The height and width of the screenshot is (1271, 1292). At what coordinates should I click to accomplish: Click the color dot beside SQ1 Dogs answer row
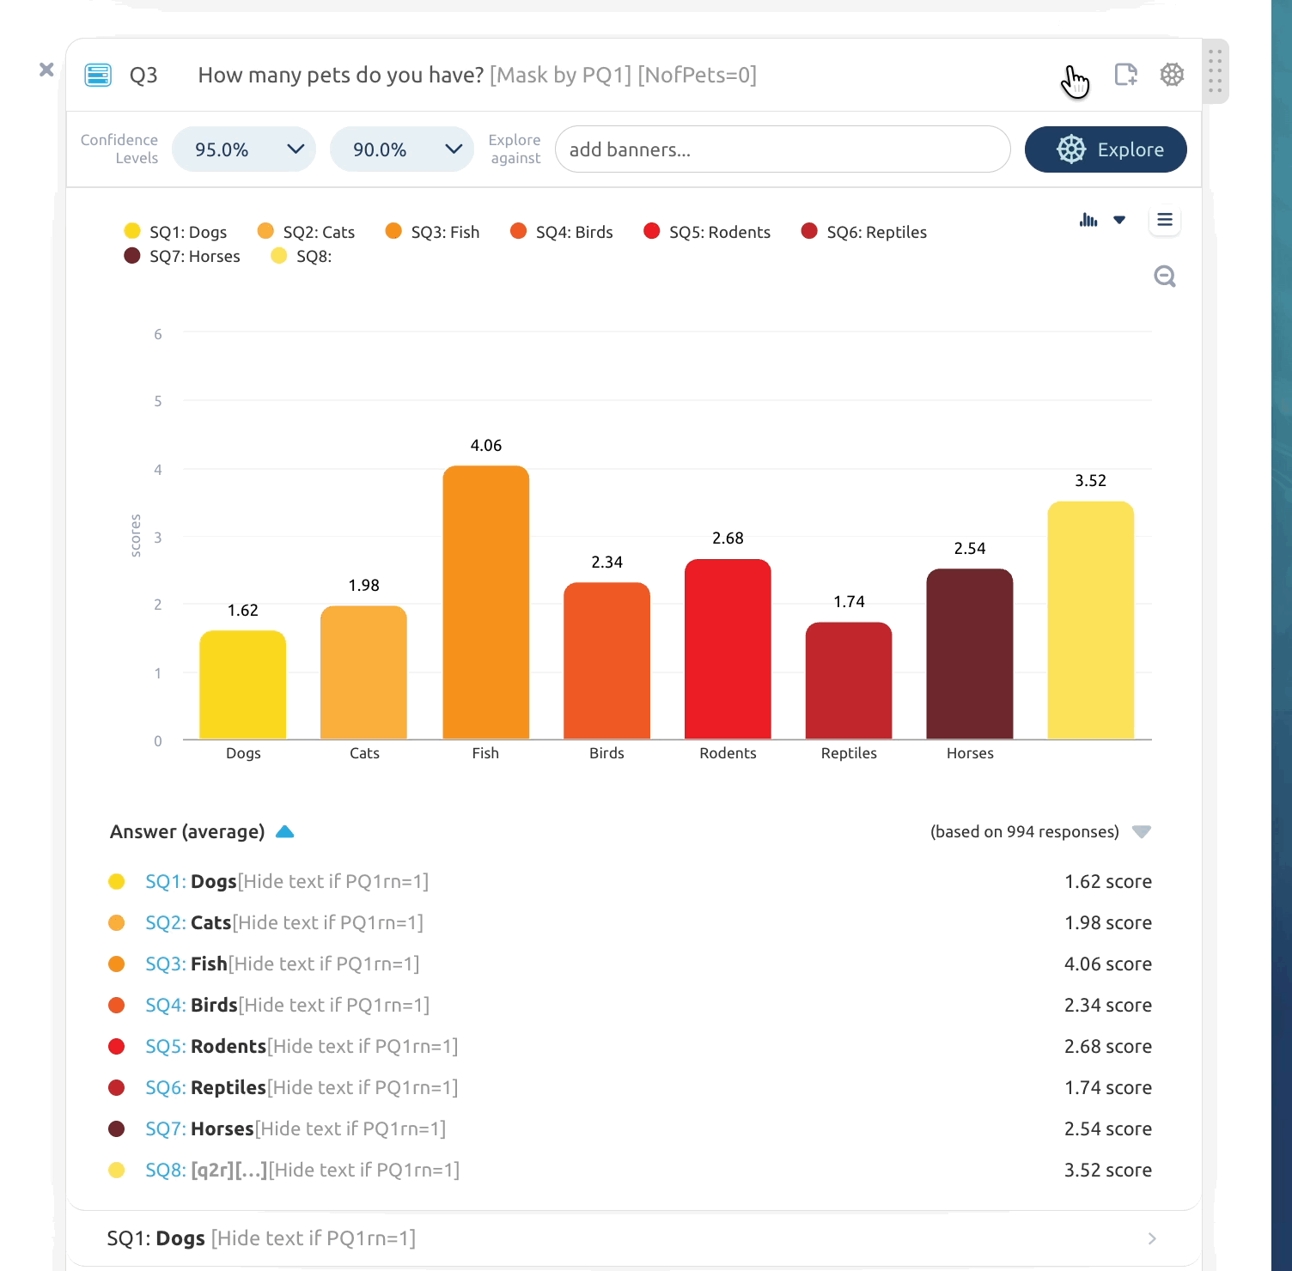click(x=117, y=881)
